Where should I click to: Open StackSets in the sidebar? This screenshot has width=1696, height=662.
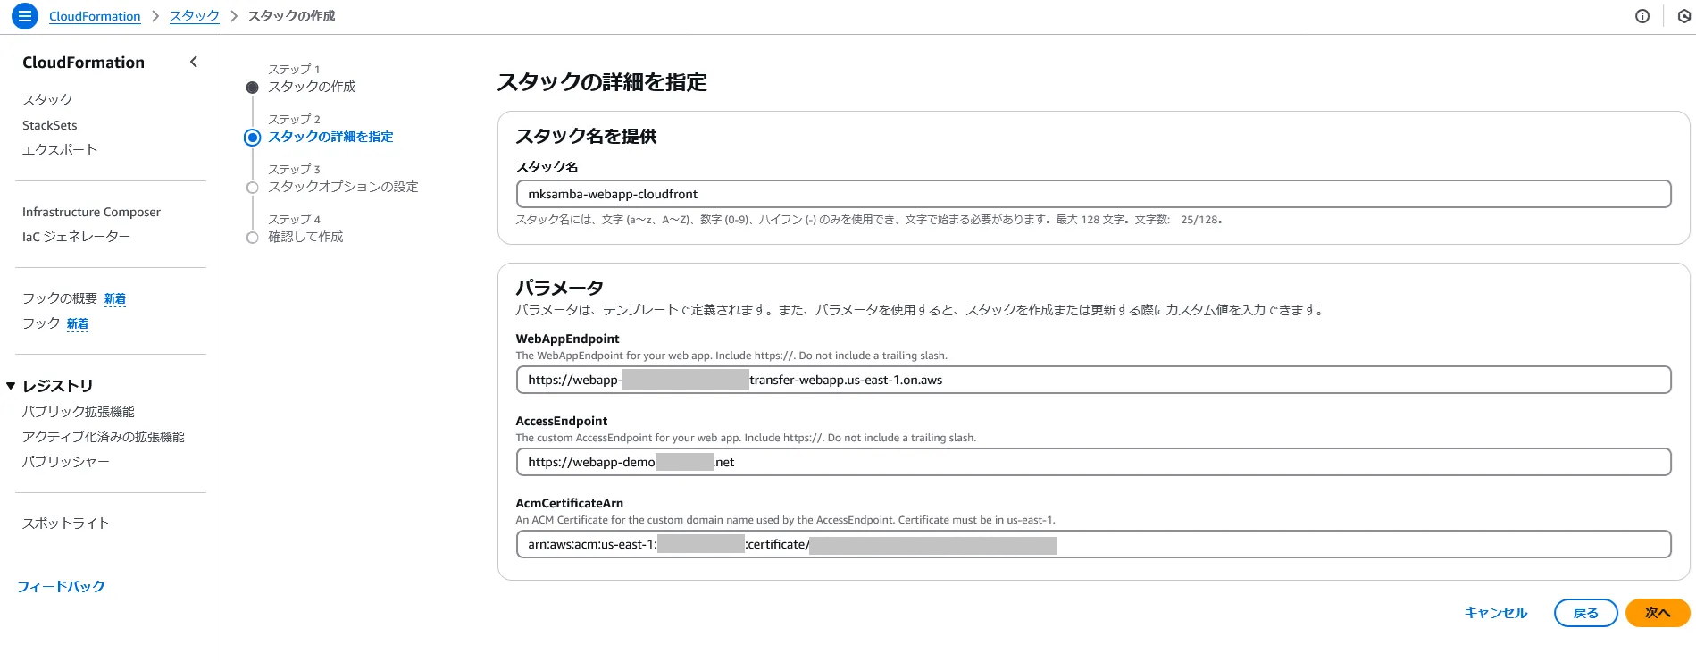(x=50, y=125)
